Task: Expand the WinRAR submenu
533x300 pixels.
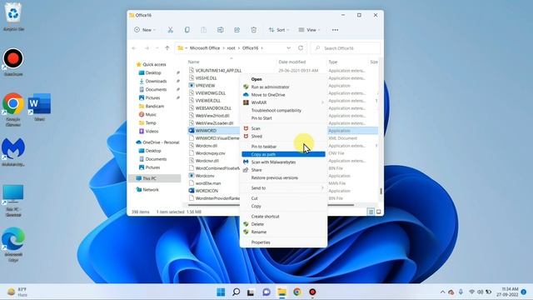Action: click(283, 102)
